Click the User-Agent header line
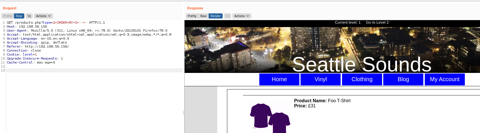 pos(87,30)
